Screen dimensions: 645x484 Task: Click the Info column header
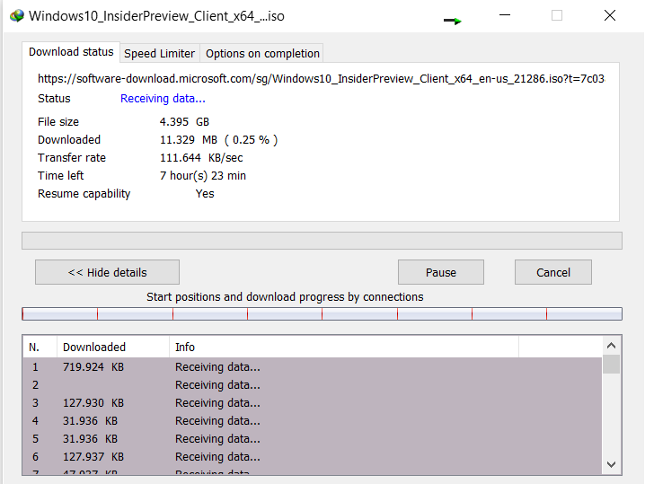tap(341, 347)
